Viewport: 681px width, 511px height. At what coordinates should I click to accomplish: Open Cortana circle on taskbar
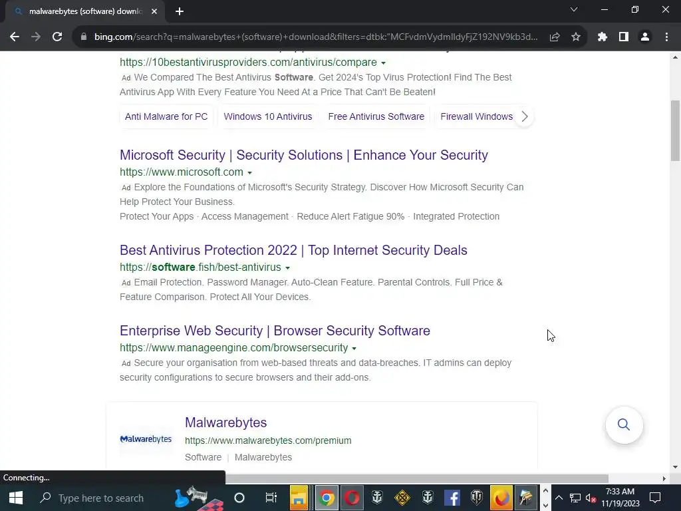pyautogui.click(x=239, y=498)
